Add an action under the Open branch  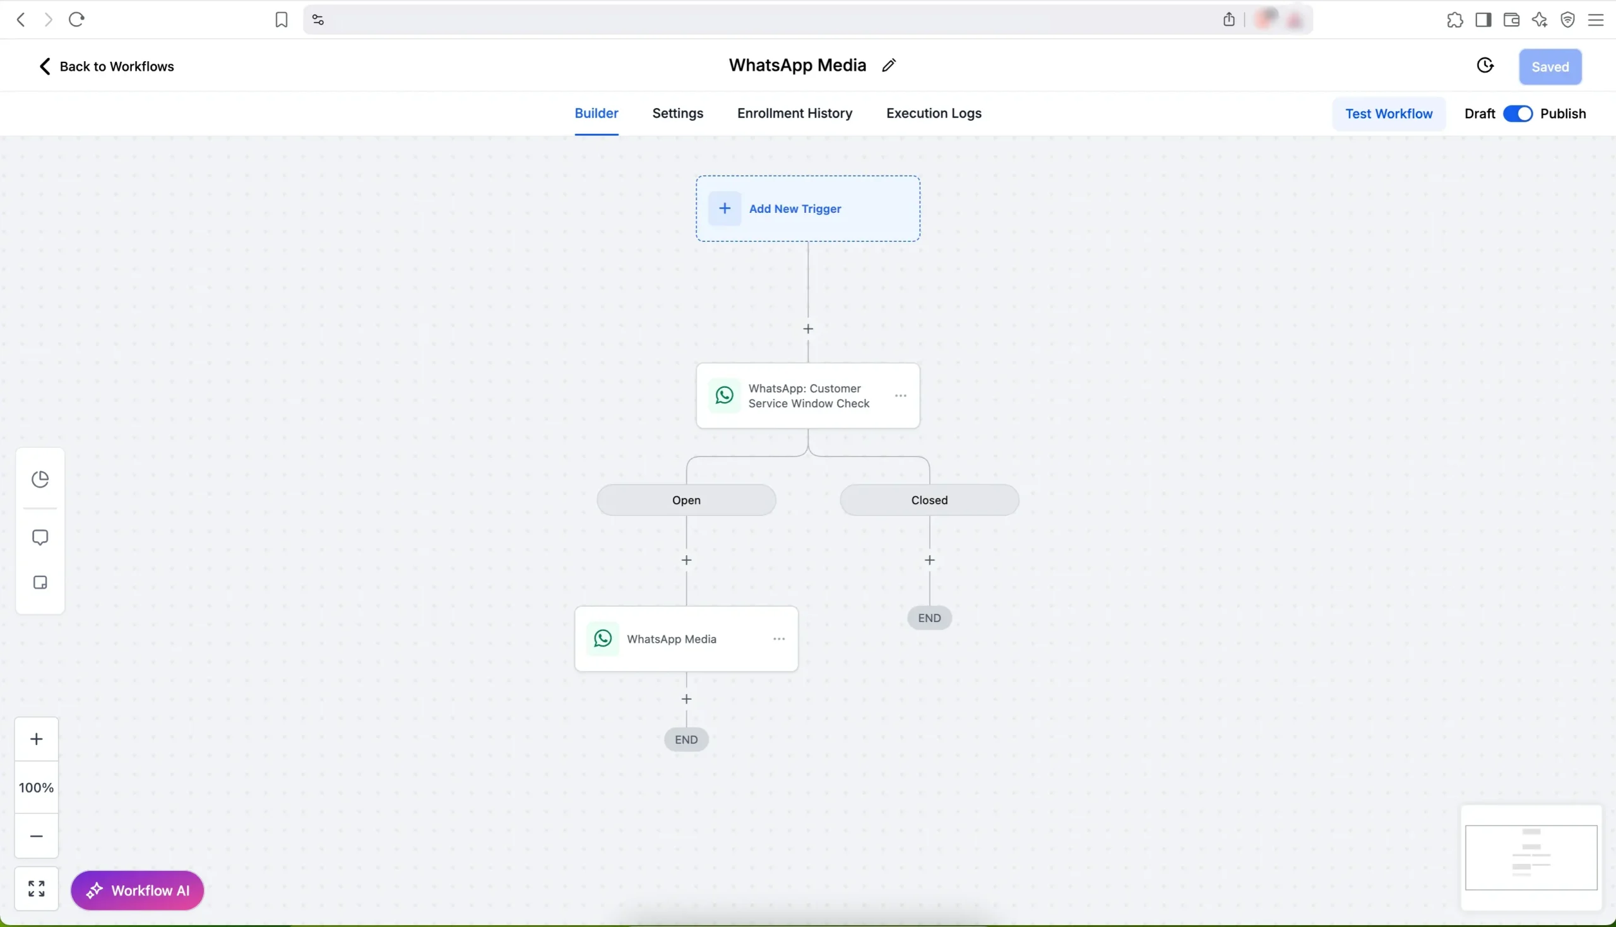pos(687,560)
